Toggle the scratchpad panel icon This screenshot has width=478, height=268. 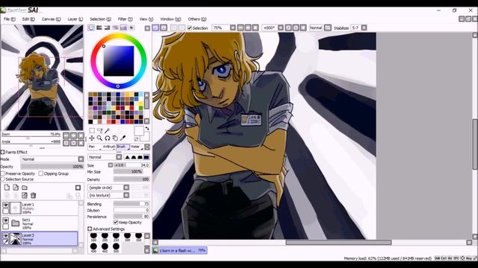pyautogui.click(x=131, y=28)
